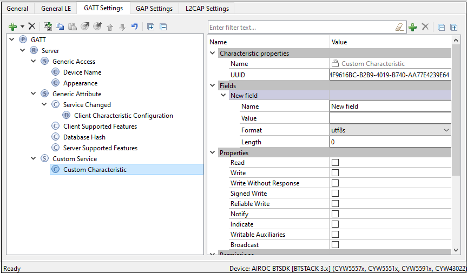467x273 pixels.
Task: Select the Database Hash characteristic
Action: [x=84, y=137]
